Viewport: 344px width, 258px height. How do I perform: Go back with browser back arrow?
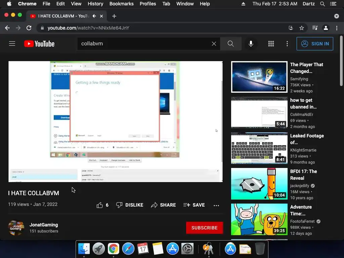(7, 28)
